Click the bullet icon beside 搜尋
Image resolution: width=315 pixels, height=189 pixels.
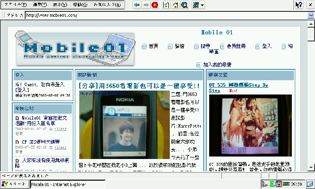coord(196,47)
